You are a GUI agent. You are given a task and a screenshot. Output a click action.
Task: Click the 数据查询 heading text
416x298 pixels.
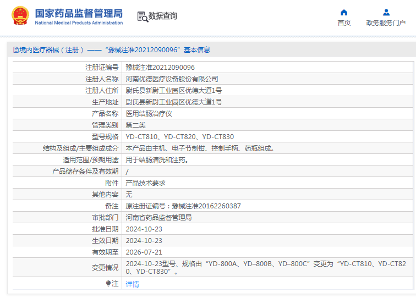162,16
